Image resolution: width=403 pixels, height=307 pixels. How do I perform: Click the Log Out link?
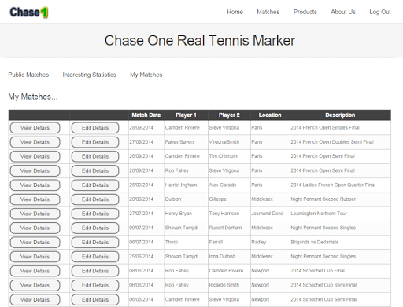[x=380, y=12]
